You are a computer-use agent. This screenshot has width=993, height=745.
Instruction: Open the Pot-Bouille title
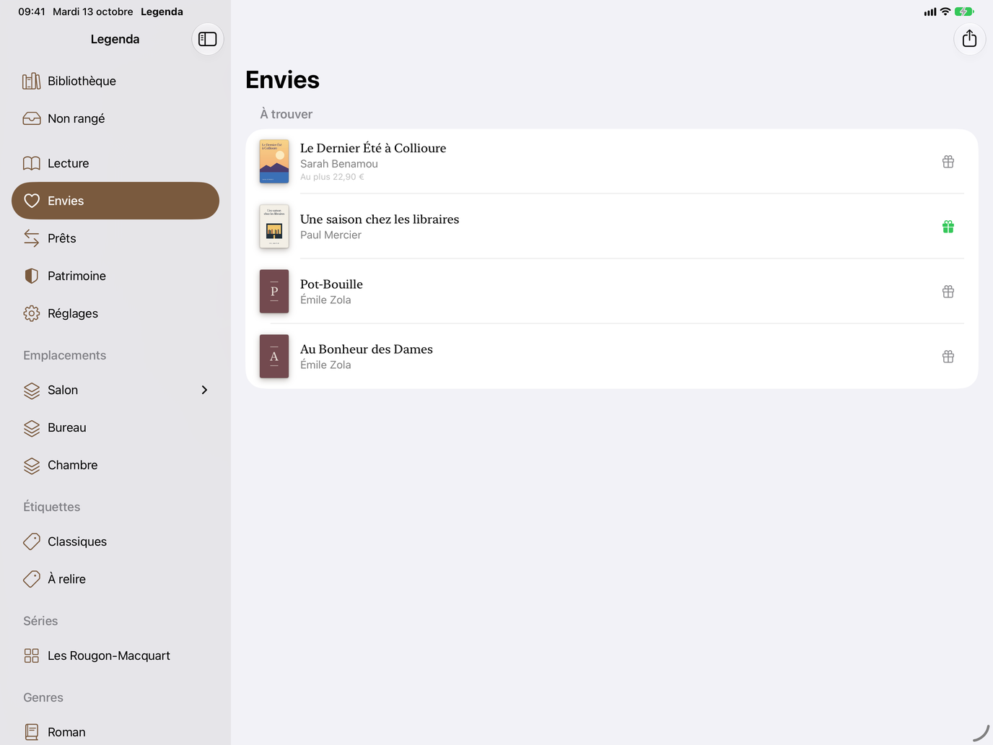(331, 284)
